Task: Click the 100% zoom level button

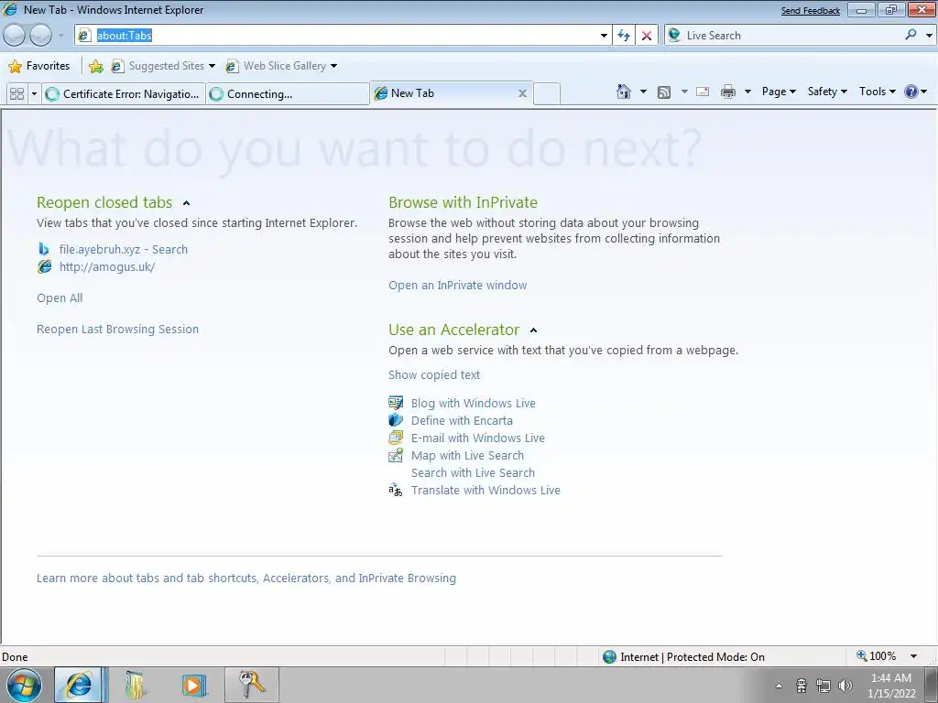Action: (x=877, y=656)
